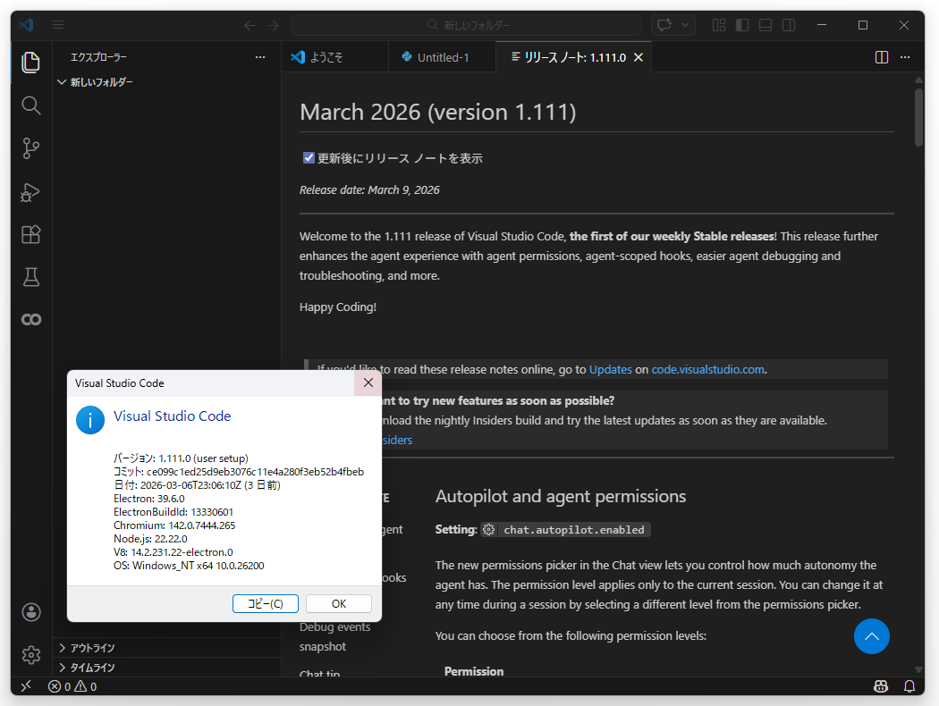
Task: Switch to the Untitled-1 tab
Action: tap(442, 56)
